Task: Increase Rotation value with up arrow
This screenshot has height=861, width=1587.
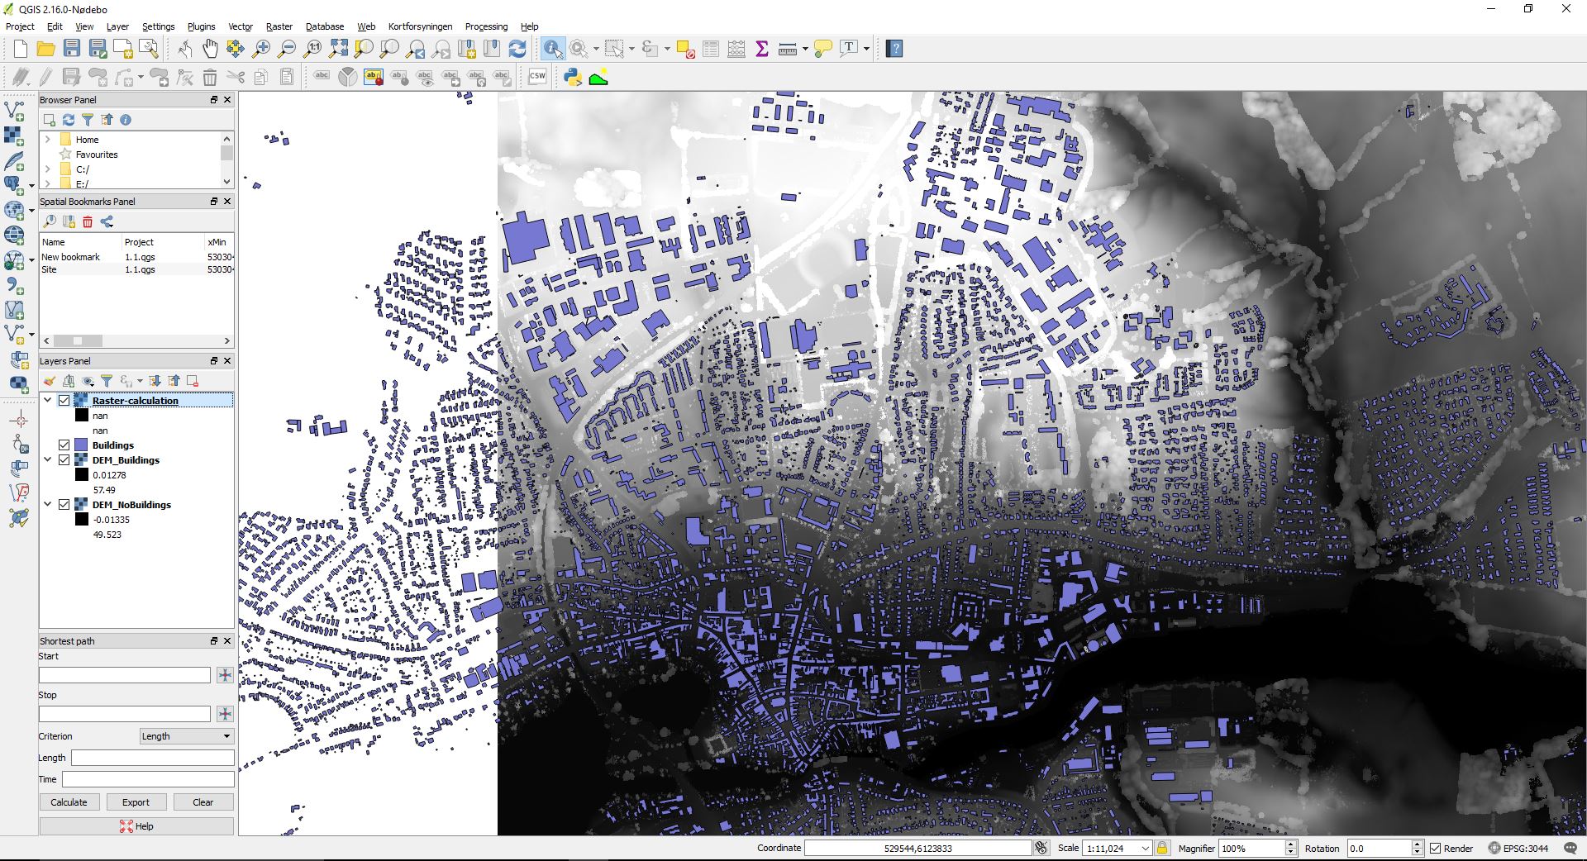Action: tap(1417, 844)
